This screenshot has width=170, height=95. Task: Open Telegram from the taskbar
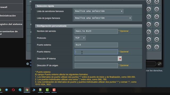pyautogui.click(x=6, y=90)
